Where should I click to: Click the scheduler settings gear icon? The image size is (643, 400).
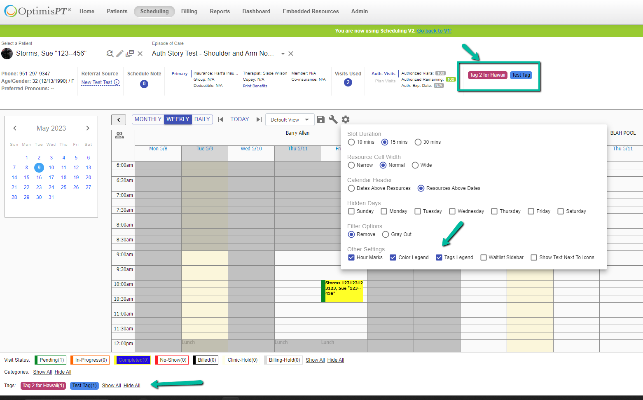(346, 119)
